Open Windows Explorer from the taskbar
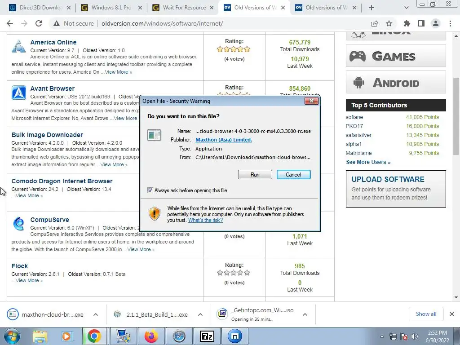 click(x=40, y=336)
